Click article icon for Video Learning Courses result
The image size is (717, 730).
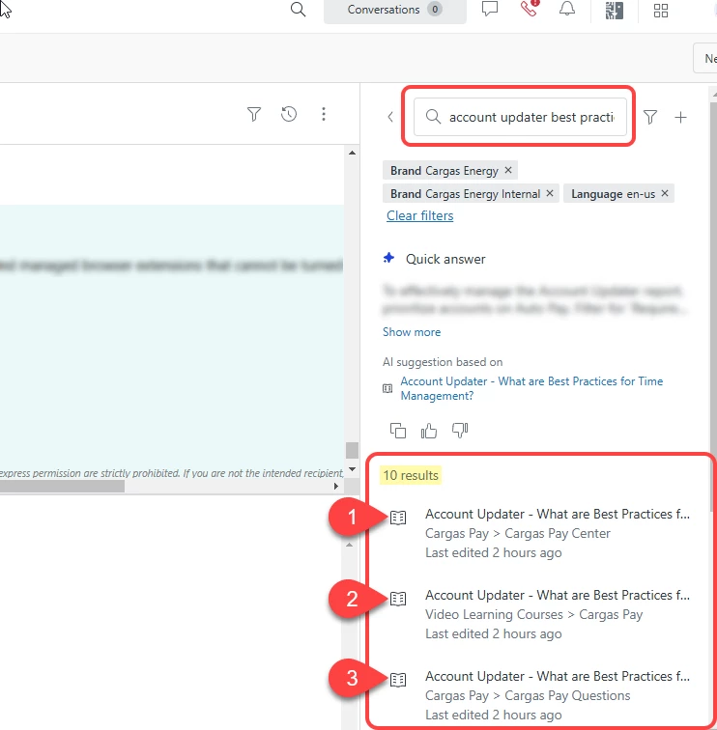(x=398, y=599)
